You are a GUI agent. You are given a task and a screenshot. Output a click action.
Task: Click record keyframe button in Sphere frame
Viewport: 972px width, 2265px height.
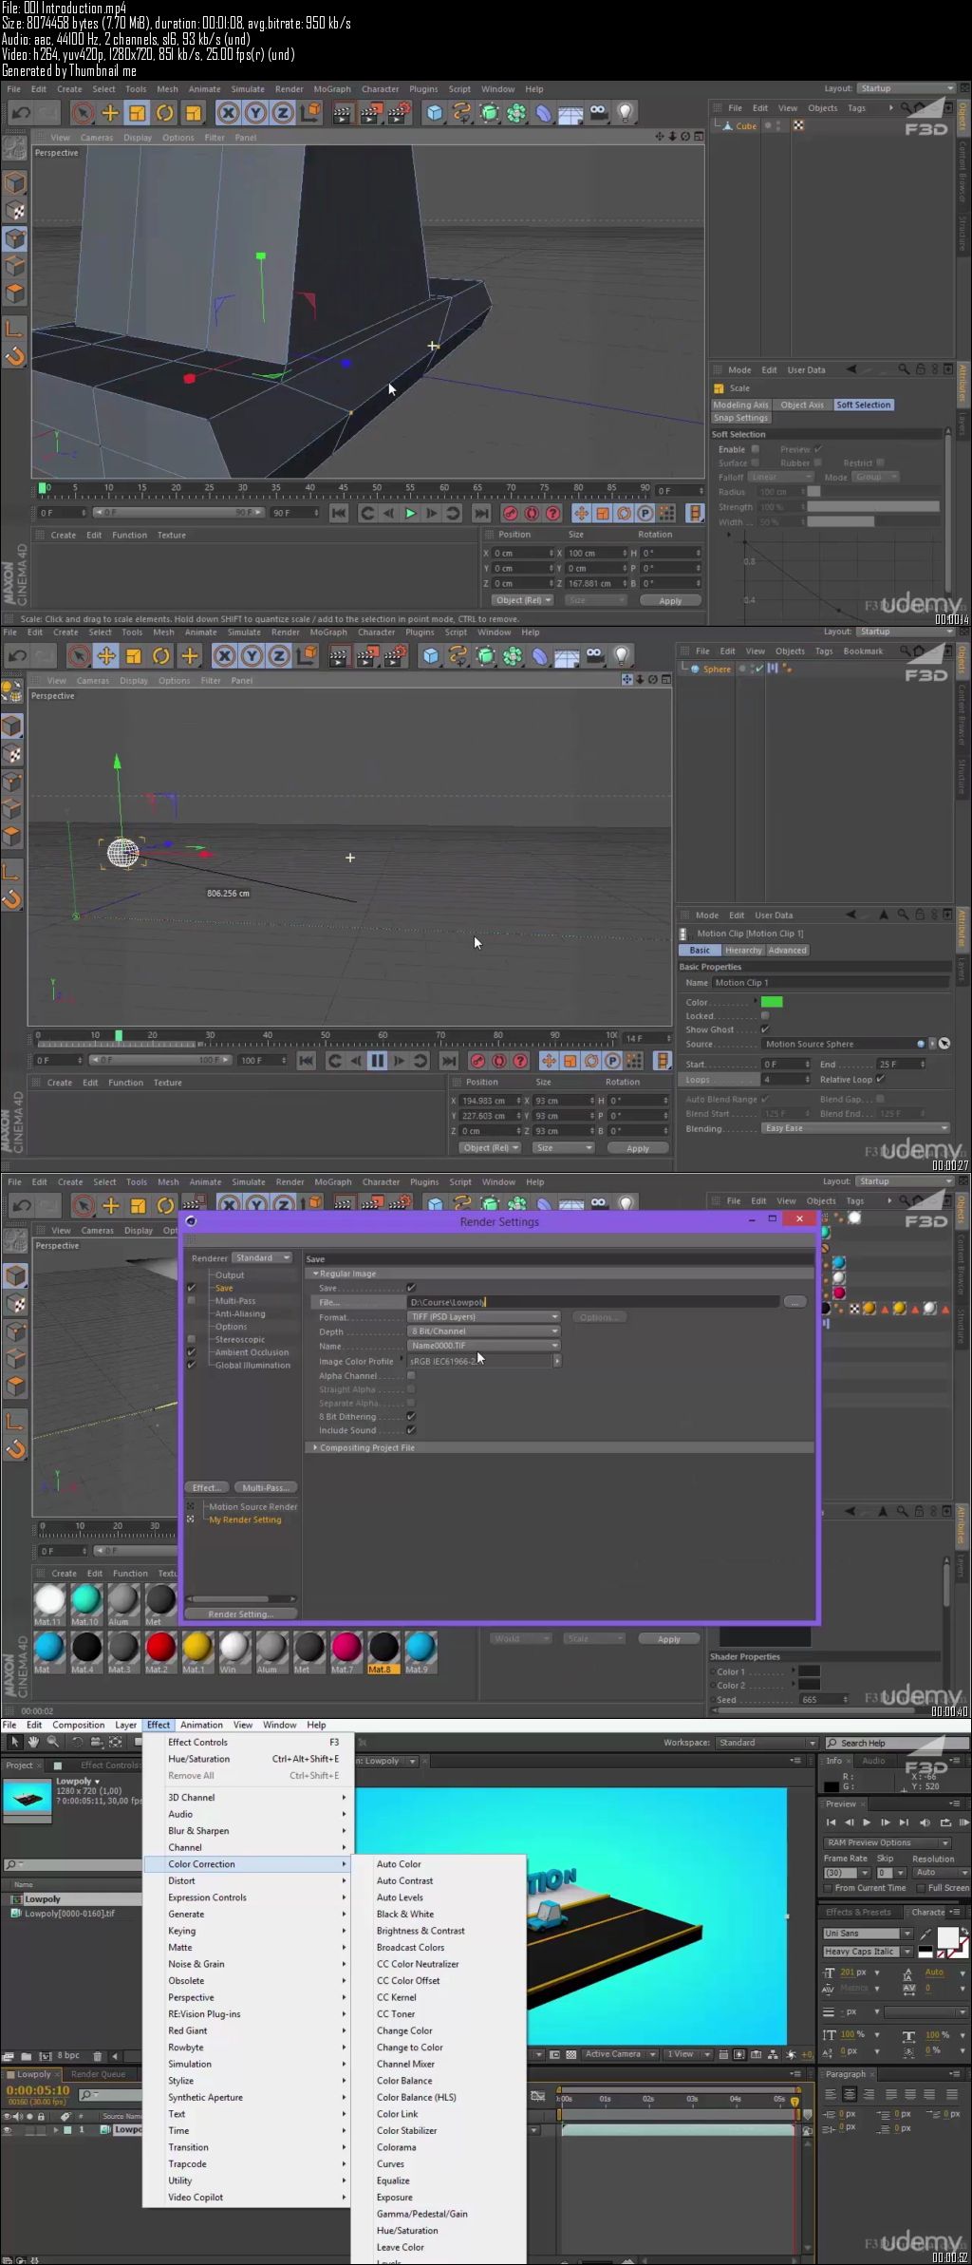478,1061
